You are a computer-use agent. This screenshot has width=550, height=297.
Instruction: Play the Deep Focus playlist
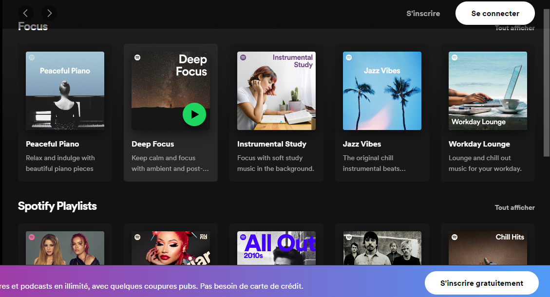pyautogui.click(x=194, y=114)
